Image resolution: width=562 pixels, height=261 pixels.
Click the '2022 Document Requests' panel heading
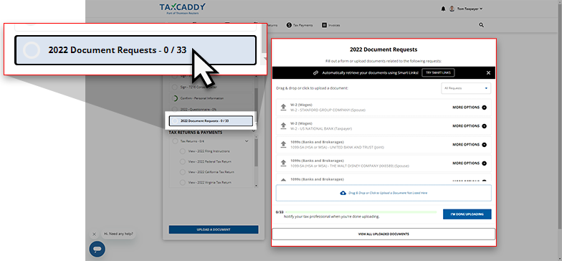(x=384, y=49)
